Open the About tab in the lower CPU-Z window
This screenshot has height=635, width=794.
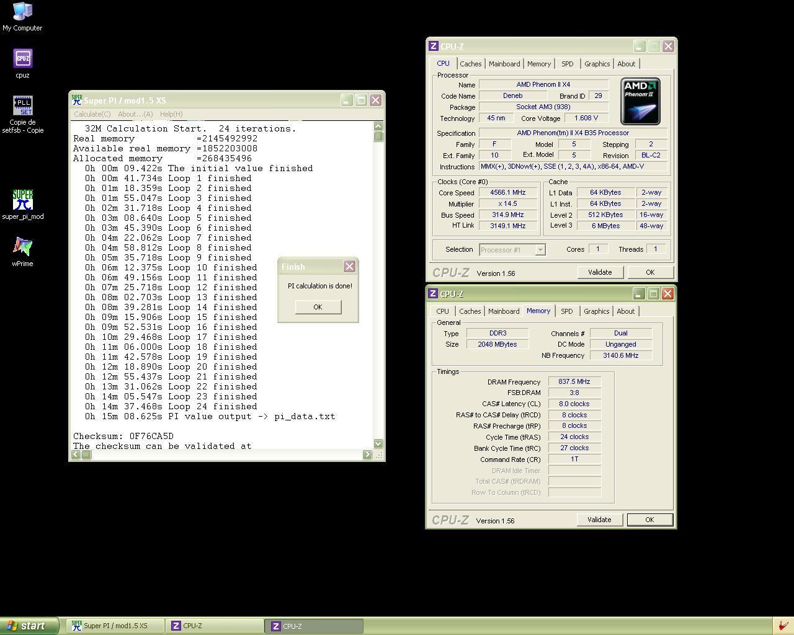coord(625,311)
